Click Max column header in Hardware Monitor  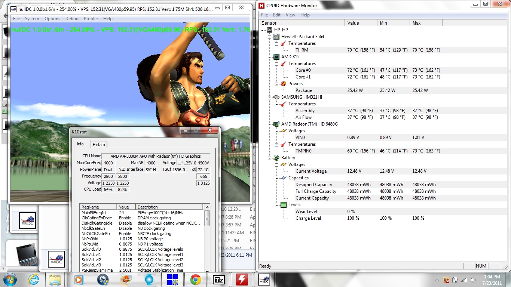[426, 23]
